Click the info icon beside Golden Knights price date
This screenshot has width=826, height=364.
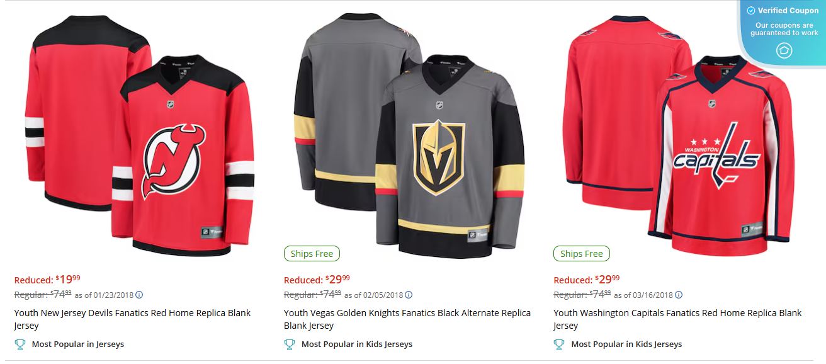click(409, 294)
